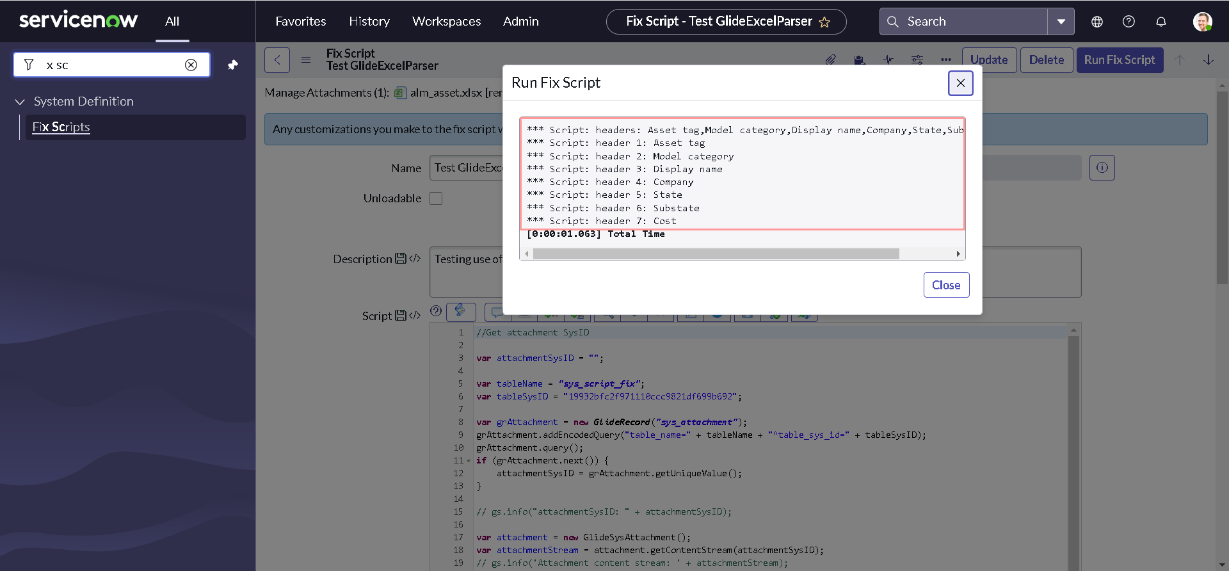Select output line 'header 4: Company'
The height and width of the screenshot is (571, 1229).
click(x=610, y=182)
